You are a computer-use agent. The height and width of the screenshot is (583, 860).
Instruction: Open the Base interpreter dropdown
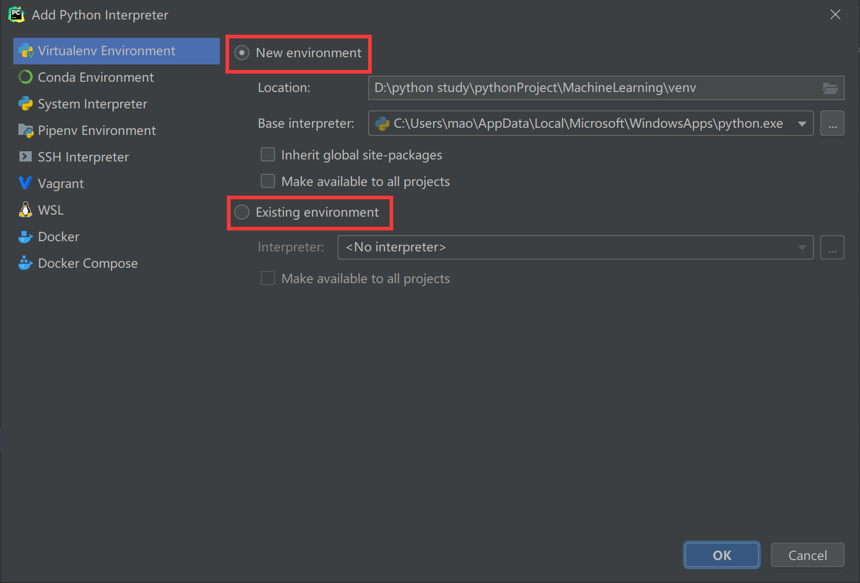(x=801, y=123)
